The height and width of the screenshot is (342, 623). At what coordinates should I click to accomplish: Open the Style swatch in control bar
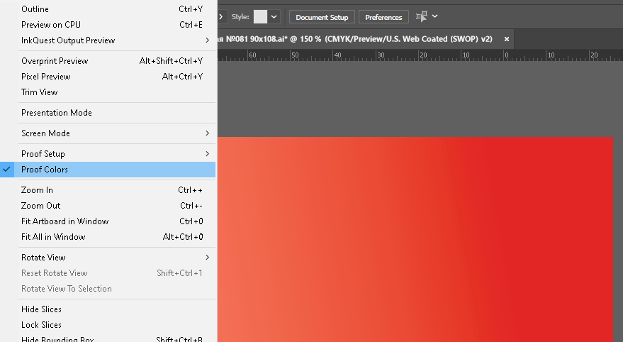pos(260,17)
